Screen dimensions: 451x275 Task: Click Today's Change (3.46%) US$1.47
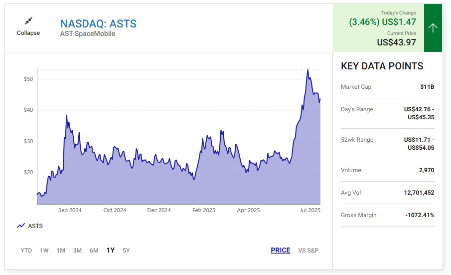coord(383,22)
